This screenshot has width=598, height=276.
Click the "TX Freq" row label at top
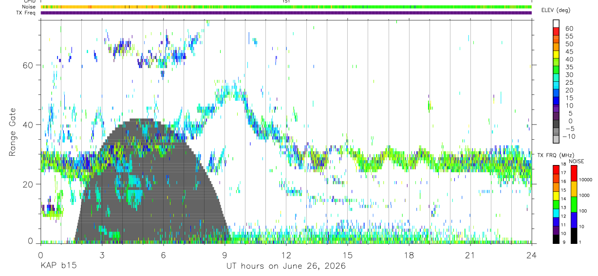(x=26, y=13)
